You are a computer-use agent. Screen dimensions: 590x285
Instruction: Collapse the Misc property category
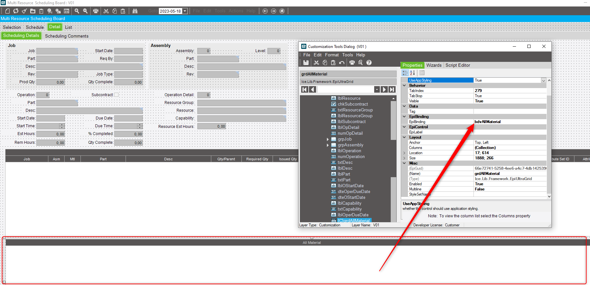click(404, 163)
